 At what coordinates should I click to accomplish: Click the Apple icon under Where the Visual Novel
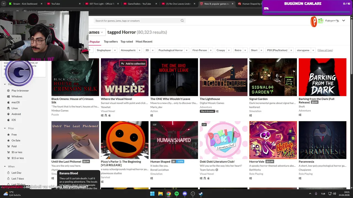109,116
